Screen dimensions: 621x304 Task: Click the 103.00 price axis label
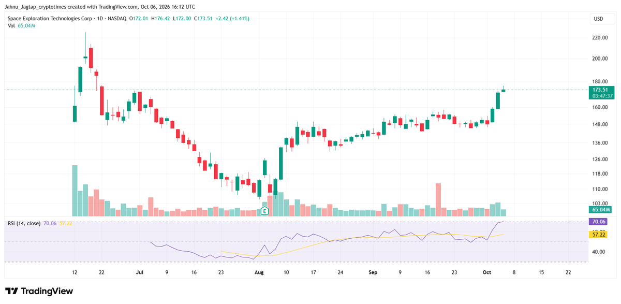[x=600, y=204]
